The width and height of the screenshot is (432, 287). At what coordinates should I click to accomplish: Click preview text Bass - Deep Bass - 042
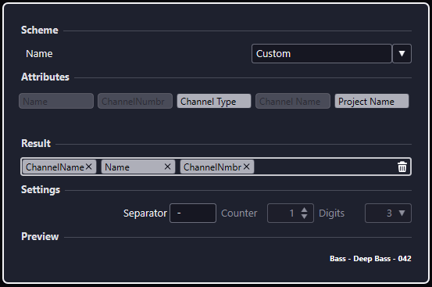(x=370, y=259)
